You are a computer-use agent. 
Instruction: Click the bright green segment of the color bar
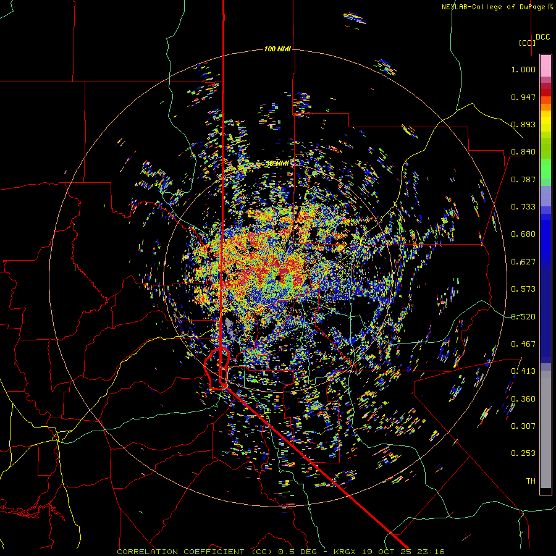pos(545,169)
